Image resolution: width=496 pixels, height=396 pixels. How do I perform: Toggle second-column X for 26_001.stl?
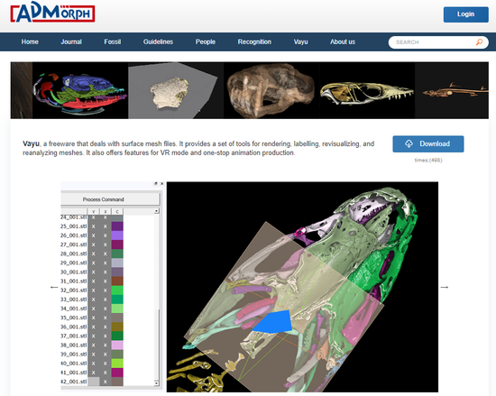coord(106,235)
